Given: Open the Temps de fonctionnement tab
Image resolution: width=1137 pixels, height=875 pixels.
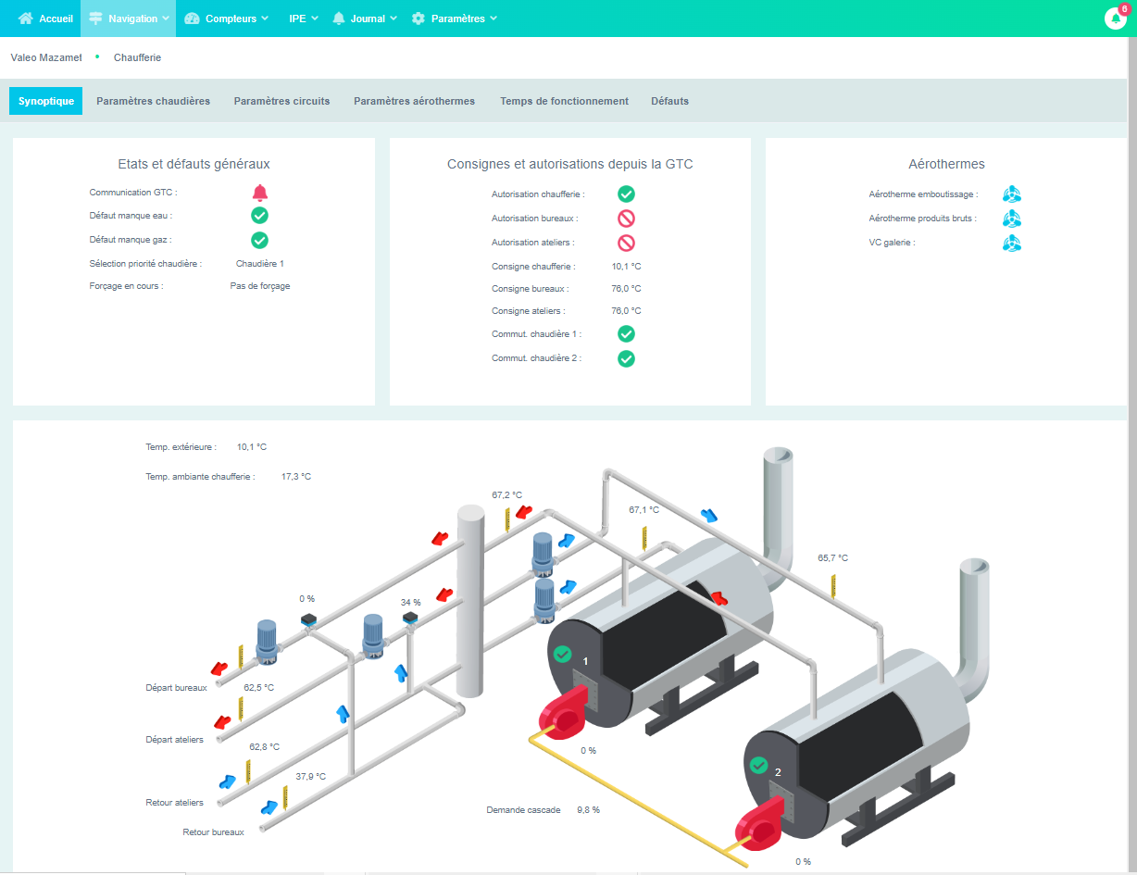Looking at the screenshot, I should pos(564,101).
